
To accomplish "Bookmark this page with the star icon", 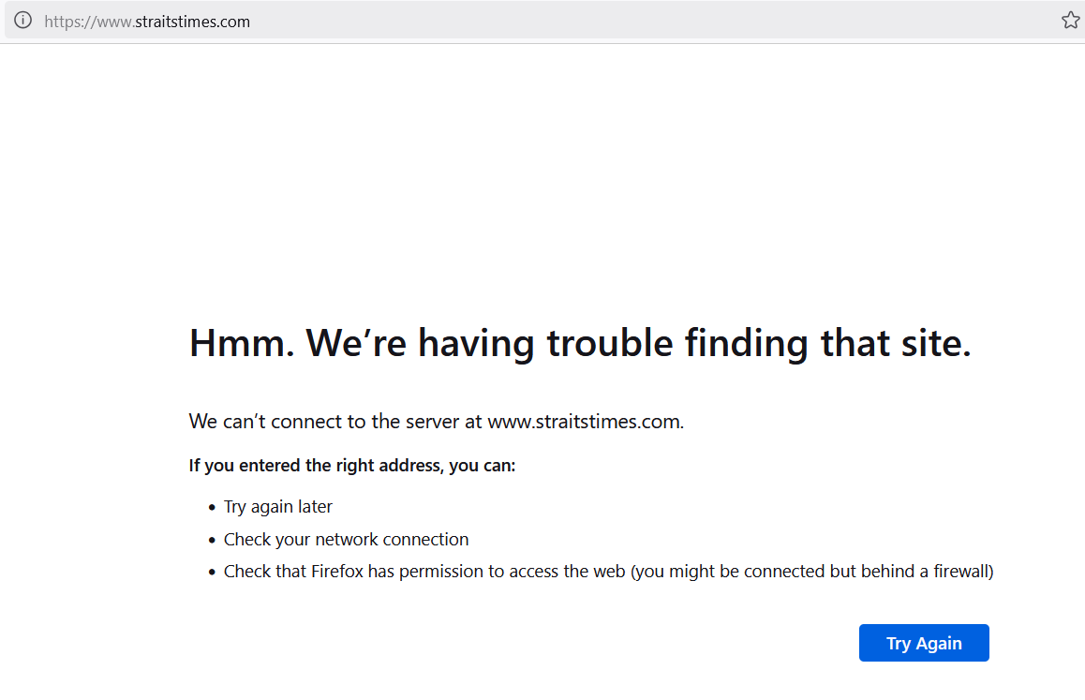I will 1070,20.
